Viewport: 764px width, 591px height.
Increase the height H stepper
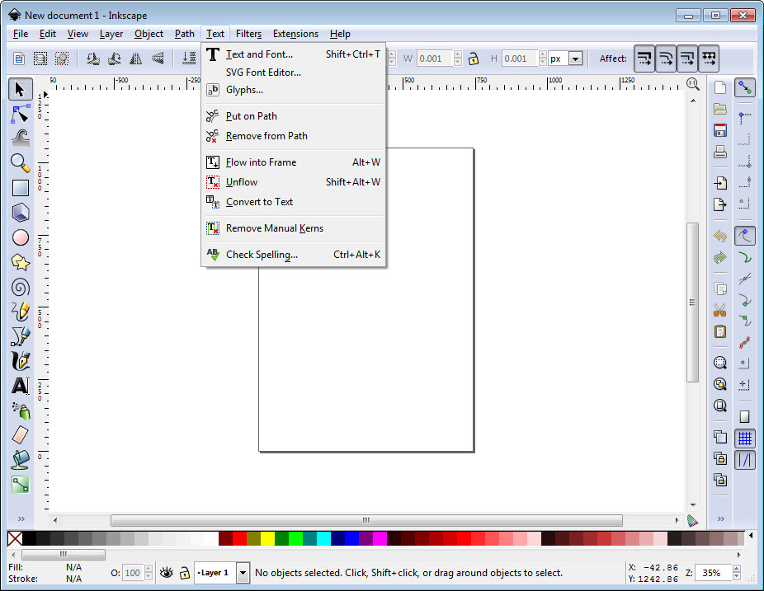pyautogui.click(x=542, y=54)
